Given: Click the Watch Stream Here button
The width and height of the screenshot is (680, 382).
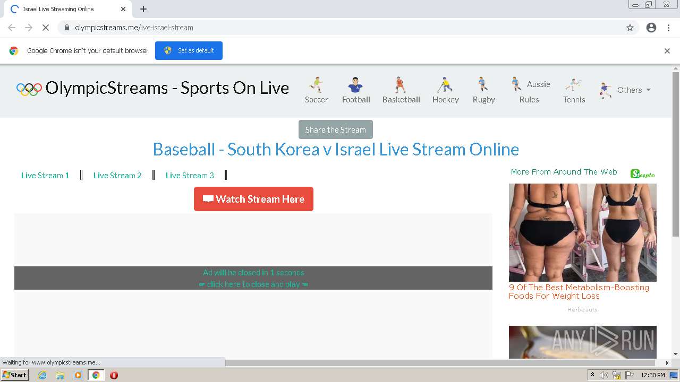Looking at the screenshot, I should pos(253,199).
